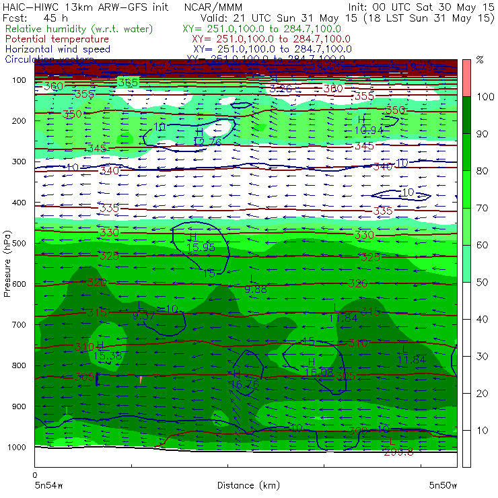Click the white 10–20% colorbar segment
Viewport: 498px width, 498px height.
[466, 412]
